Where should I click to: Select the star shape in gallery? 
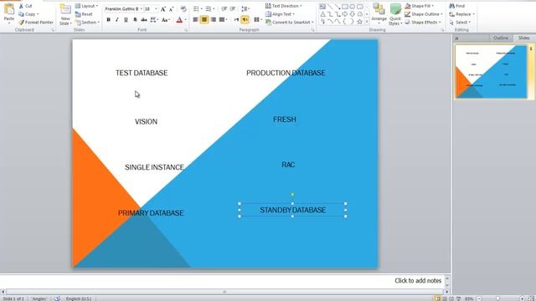click(x=359, y=22)
